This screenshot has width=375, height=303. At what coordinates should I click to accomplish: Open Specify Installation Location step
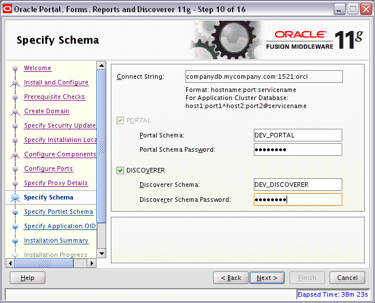tap(60, 140)
